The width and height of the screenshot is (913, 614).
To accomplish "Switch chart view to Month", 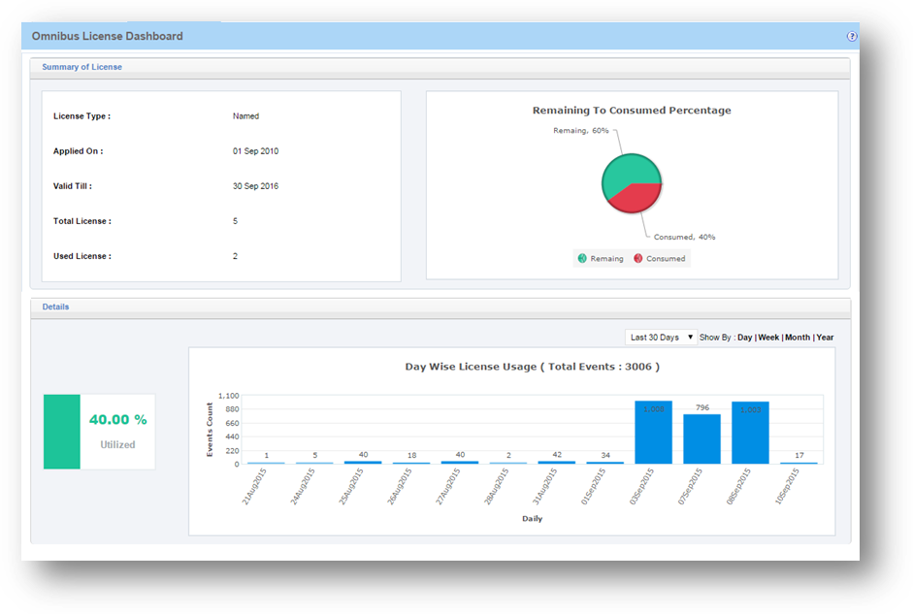I will point(797,338).
